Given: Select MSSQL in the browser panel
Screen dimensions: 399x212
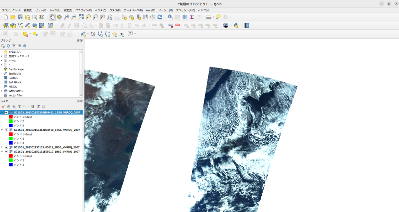Looking at the screenshot, I should coord(13,87).
